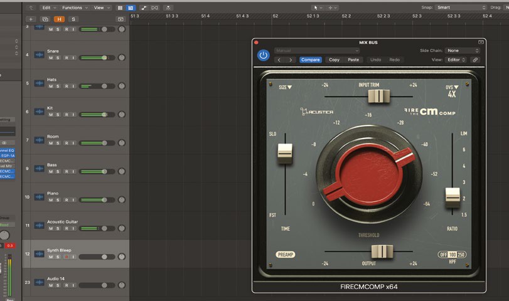Open the OVS 4X oversampling dropdown
The image size is (509, 301).
tap(452, 92)
